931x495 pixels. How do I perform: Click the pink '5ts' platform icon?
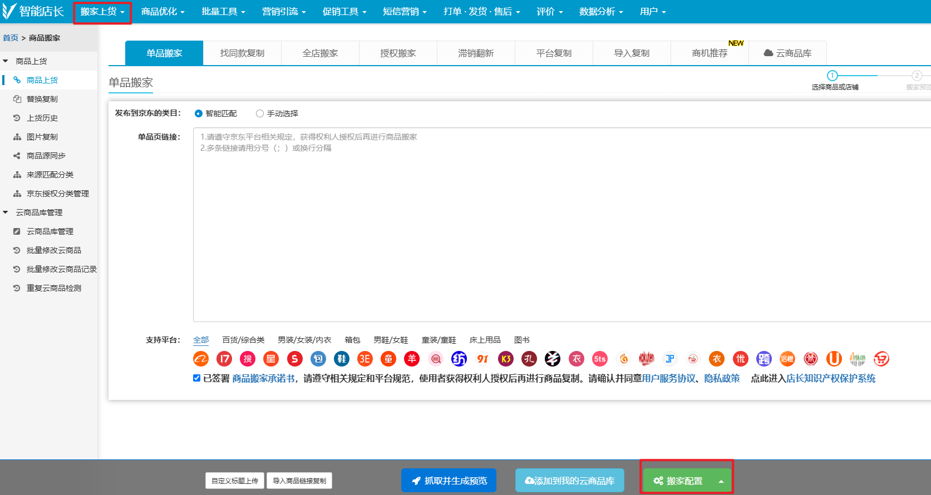(x=600, y=359)
